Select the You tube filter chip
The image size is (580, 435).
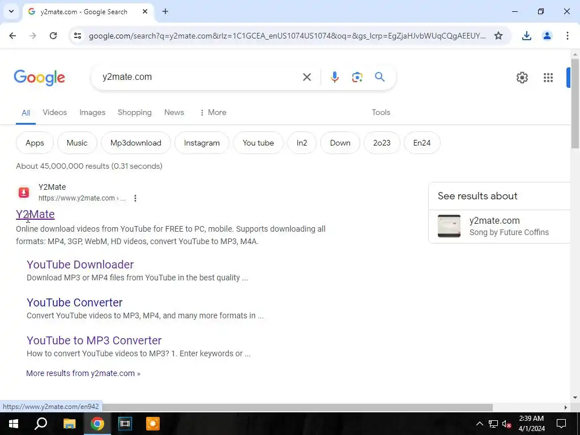tap(258, 143)
